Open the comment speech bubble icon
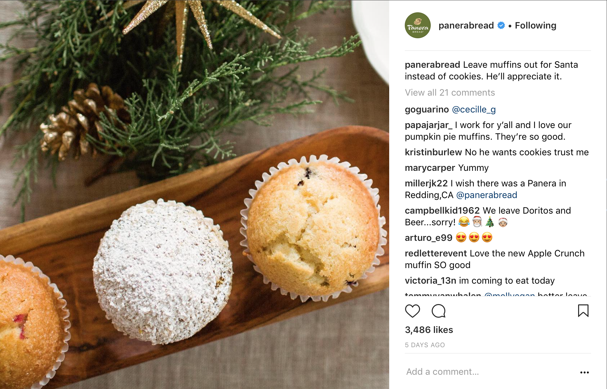 pos(439,311)
